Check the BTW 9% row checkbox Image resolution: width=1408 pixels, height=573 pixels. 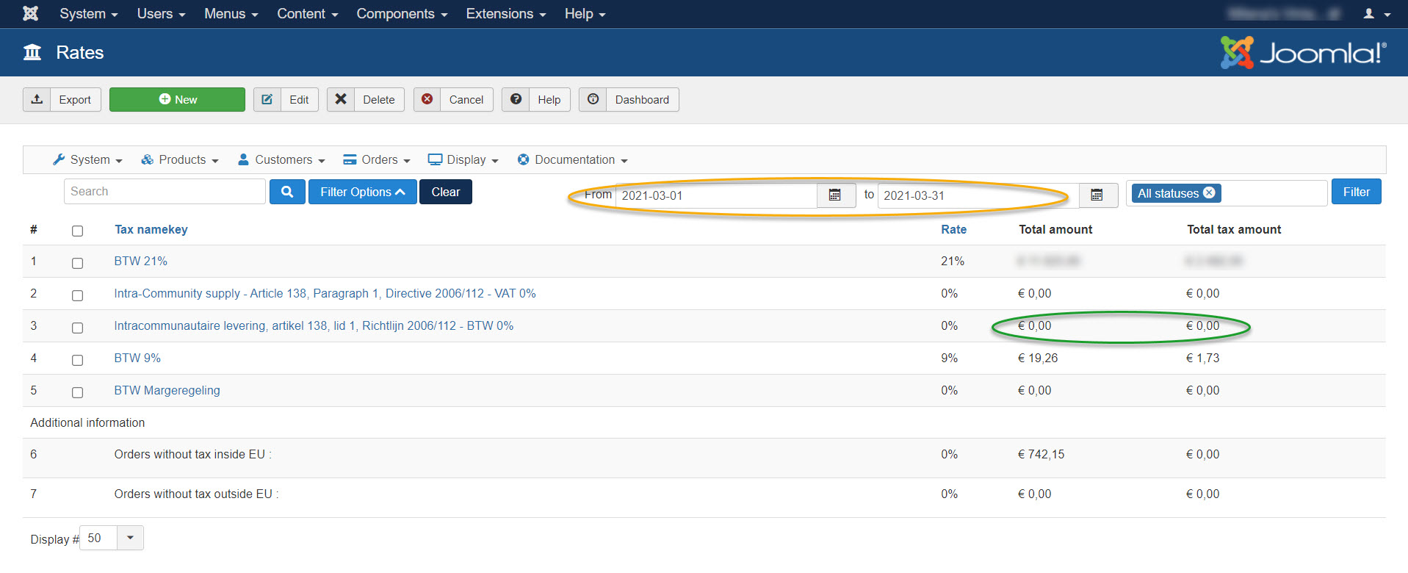pyautogui.click(x=77, y=360)
